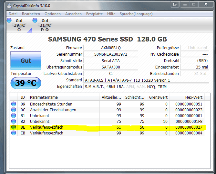Screen dimensions: 216x174
Task: Click status orb of row B2
Action: 14,121
